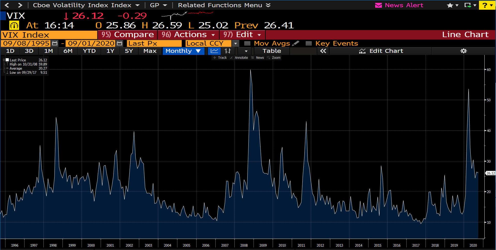Image resolution: width=496 pixels, height=250 pixels.
Task: Click the VIX Index security field
Action: (x=49, y=35)
